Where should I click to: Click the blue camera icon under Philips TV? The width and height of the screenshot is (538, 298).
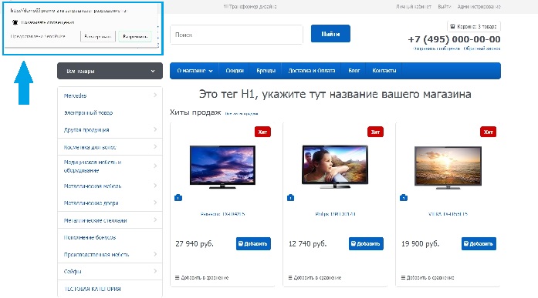[x=291, y=197]
